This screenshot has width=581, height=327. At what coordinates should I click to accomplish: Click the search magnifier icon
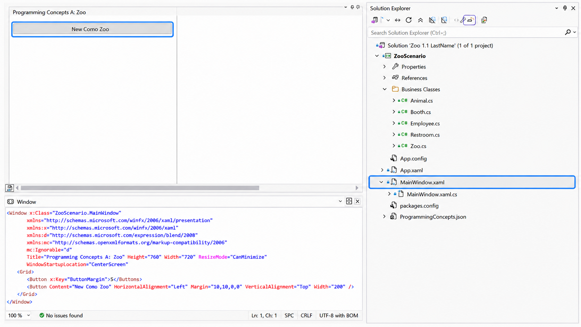568,32
